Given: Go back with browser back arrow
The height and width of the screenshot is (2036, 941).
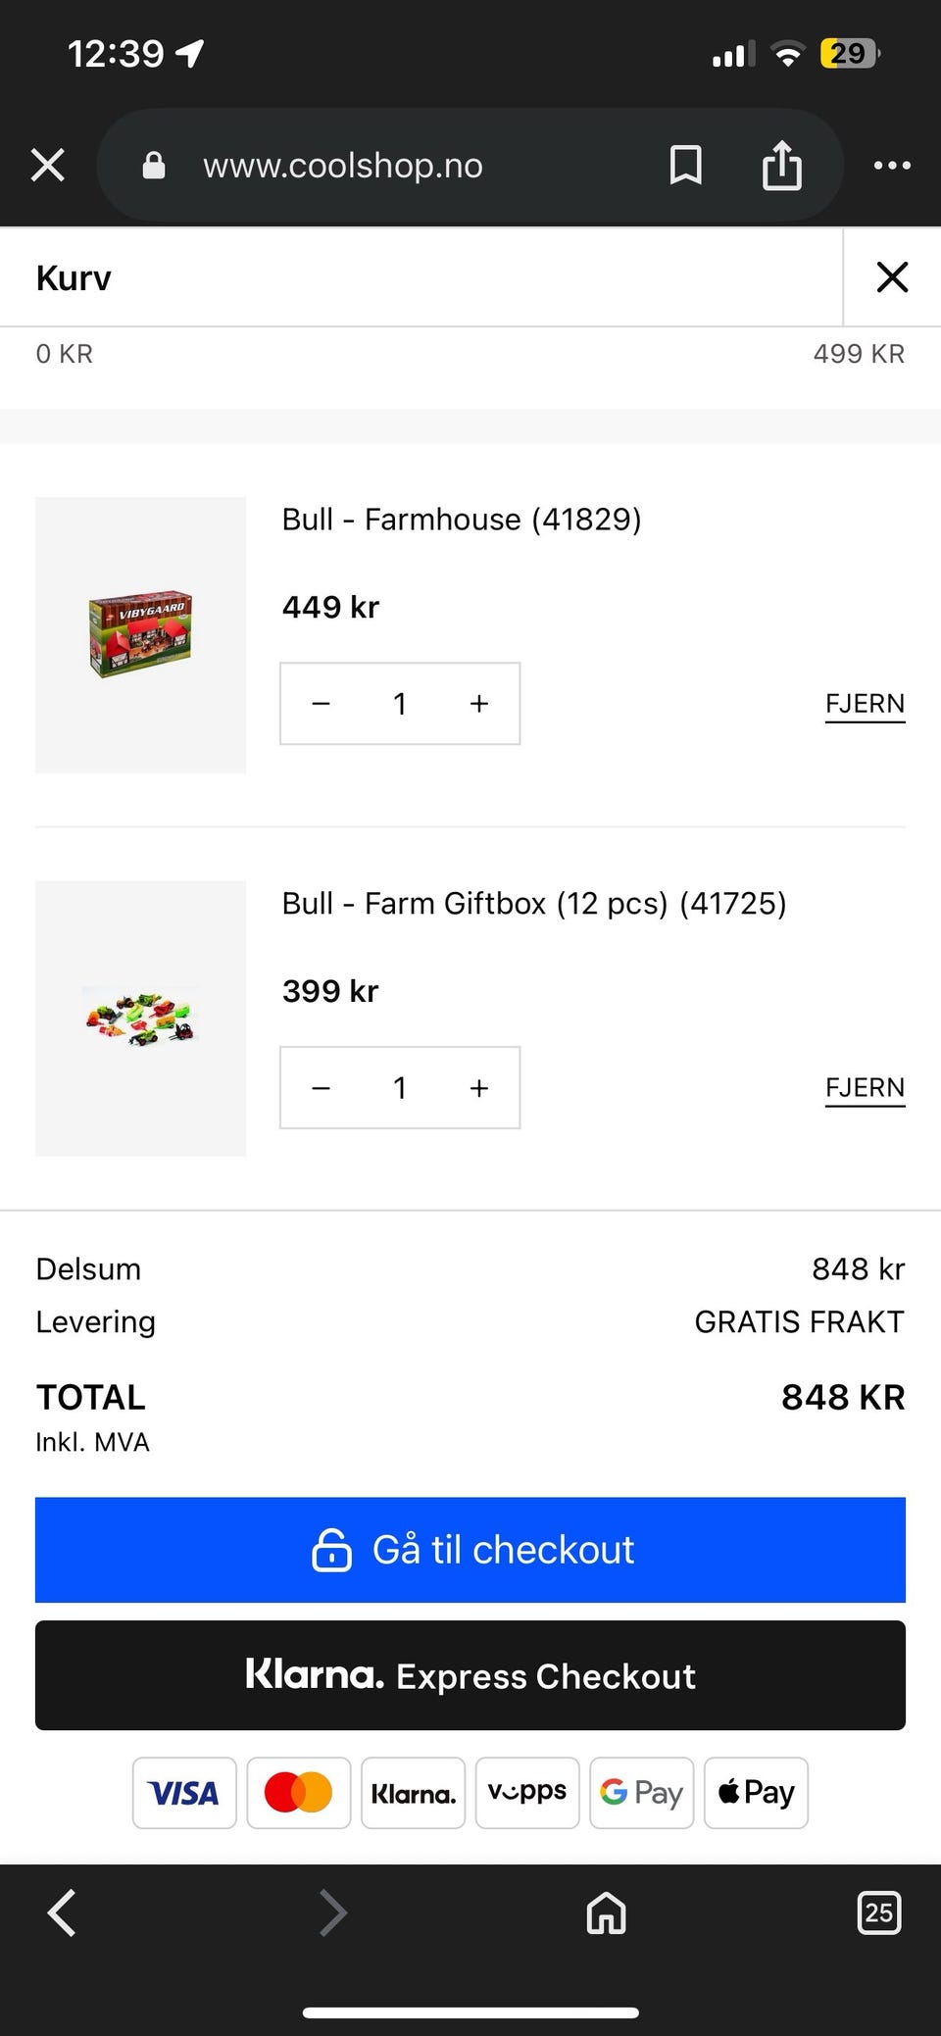Looking at the screenshot, I should click(x=62, y=1912).
